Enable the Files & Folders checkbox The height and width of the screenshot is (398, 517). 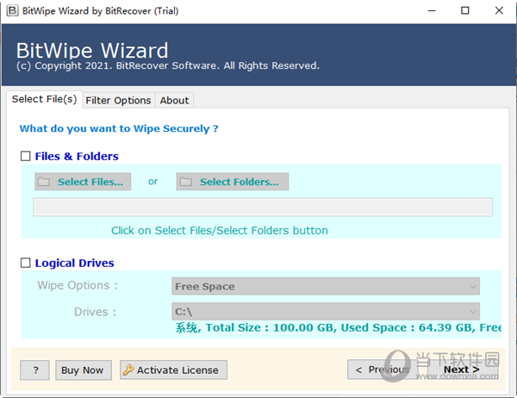pyautogui.click(x=25, y=156)
